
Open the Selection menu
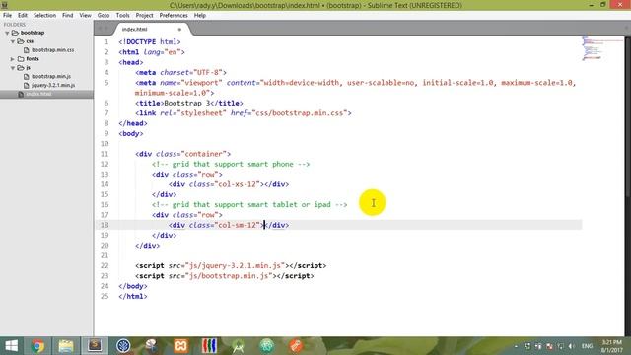point(44,16)
